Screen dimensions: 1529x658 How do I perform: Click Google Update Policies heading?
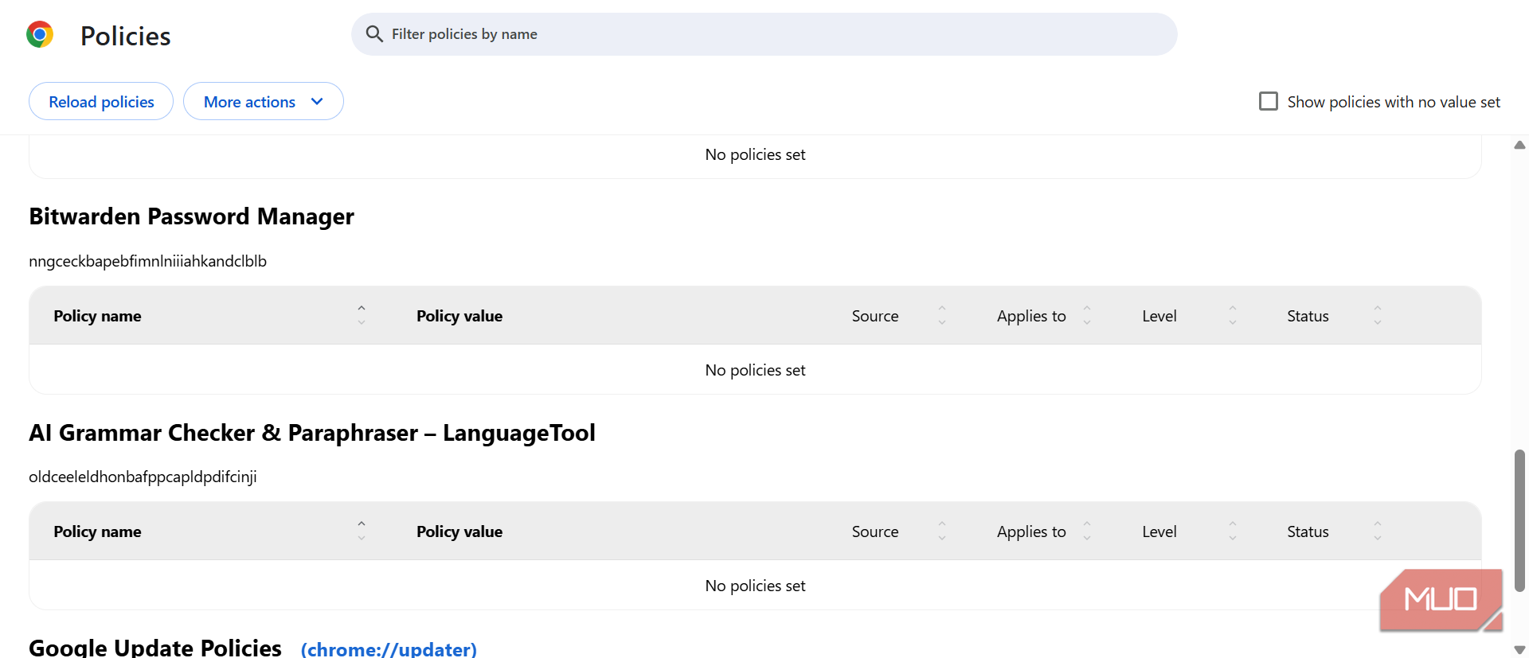(155, 648)
